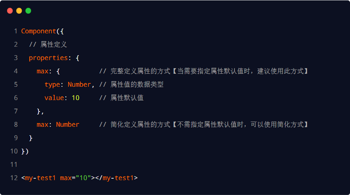This screenshot has width=350, height=195.
Task: Click the yellow minimize dot
Action: [x=19, y=11]
